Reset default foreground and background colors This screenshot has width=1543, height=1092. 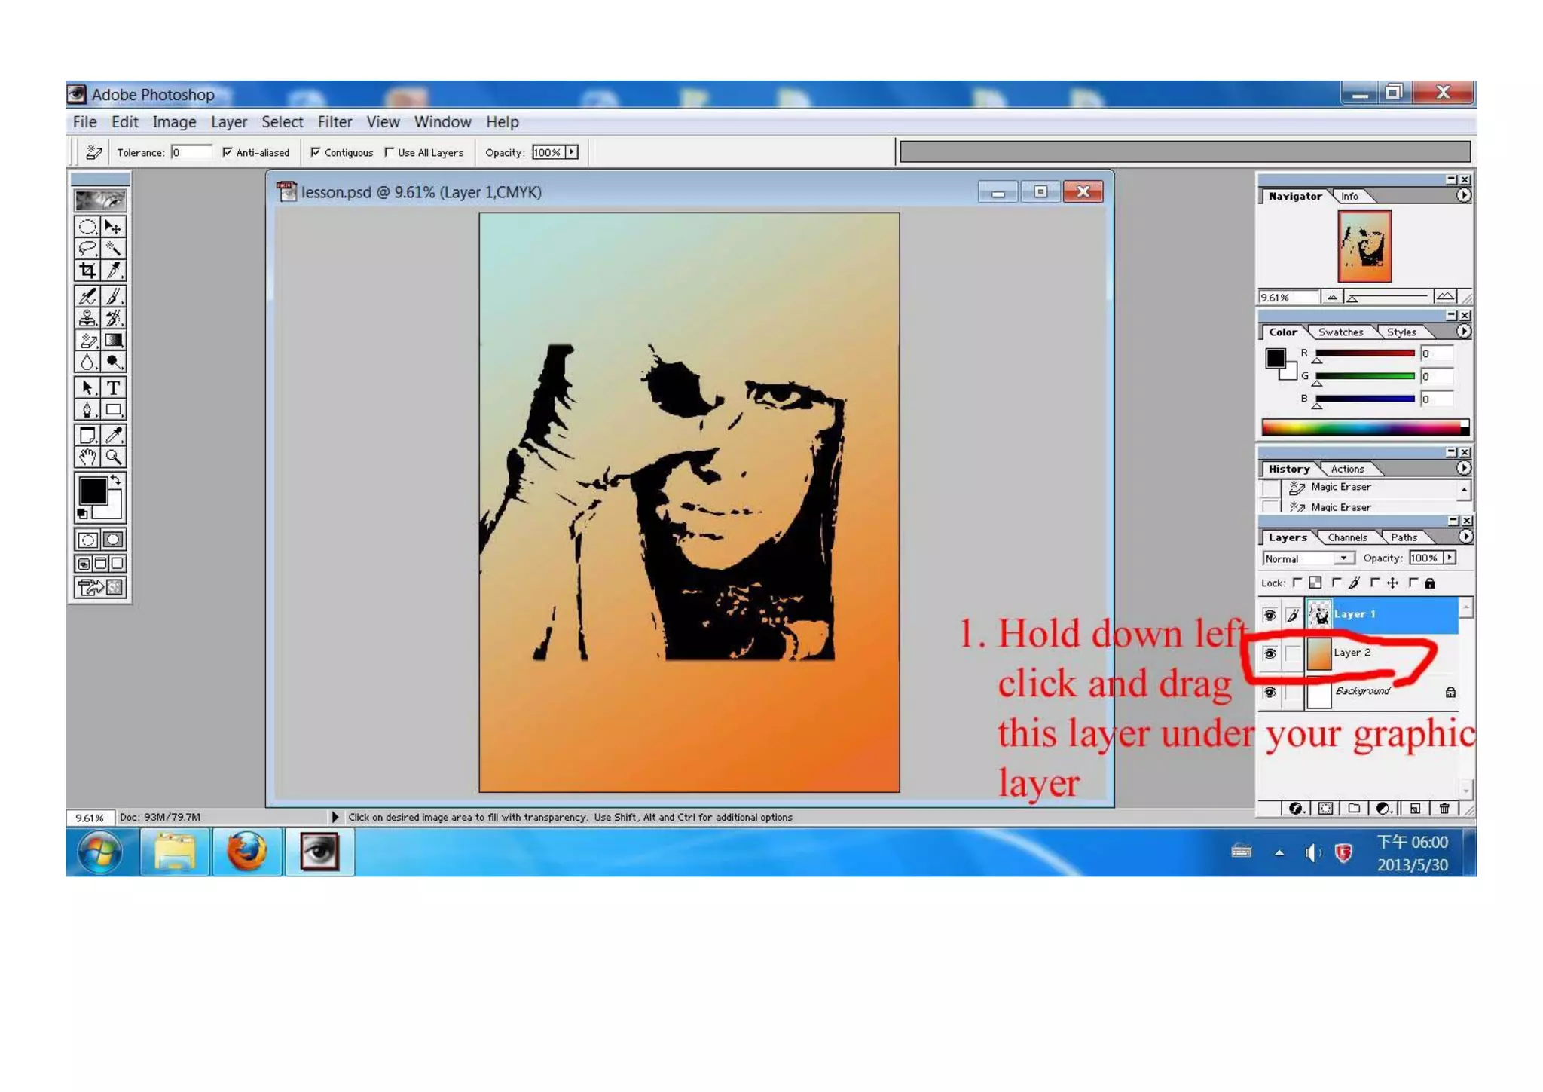[82, 514]
